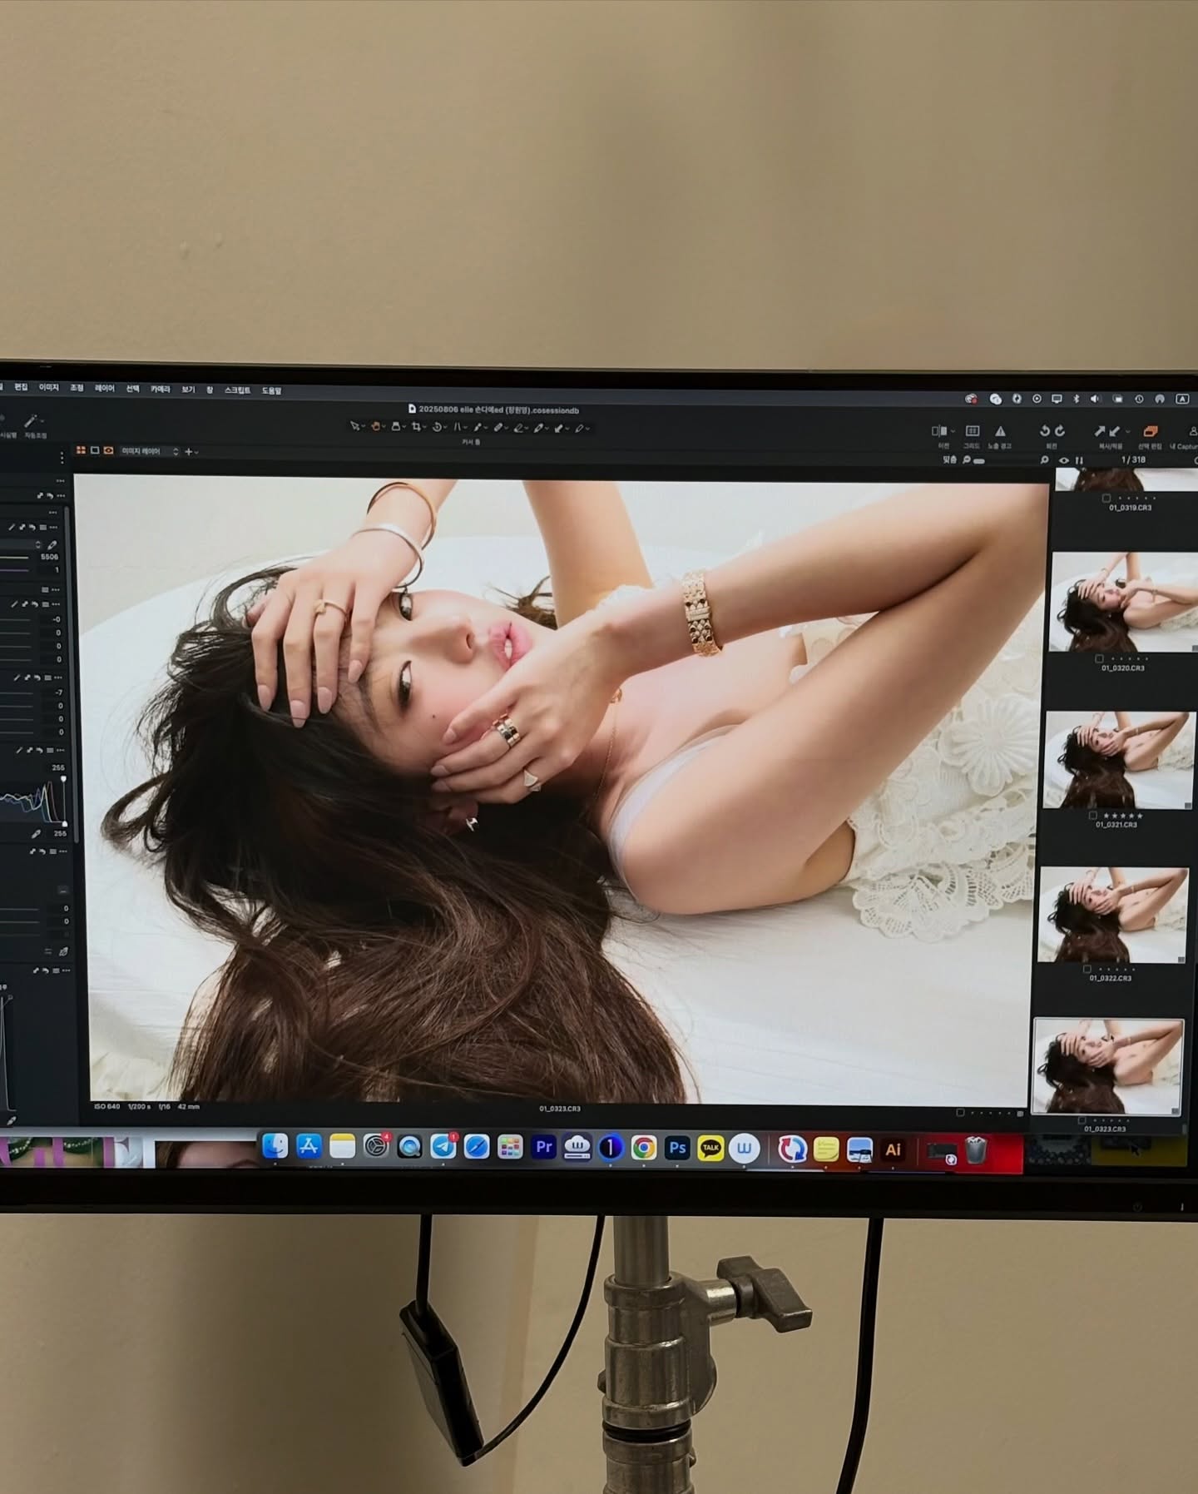Open Photoshop from the Dock
The height and width of the screenshot is (1494, 1198).
click(x=677, y=1149)
